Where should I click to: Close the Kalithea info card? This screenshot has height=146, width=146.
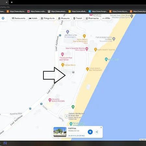click(x=101, y=128)
